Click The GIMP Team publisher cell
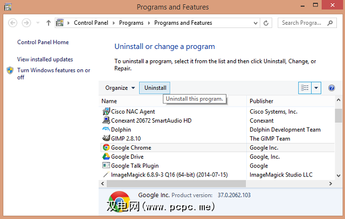Viewport: 345px width, 219px height. pyautogui.click(x=270, y=139)
